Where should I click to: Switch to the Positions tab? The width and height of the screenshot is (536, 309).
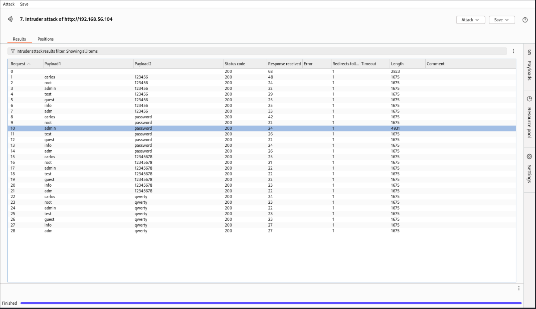(45, 39)
